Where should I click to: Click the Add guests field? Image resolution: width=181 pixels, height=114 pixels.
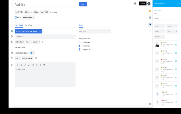pyautogui.click(x=95, y=31)
